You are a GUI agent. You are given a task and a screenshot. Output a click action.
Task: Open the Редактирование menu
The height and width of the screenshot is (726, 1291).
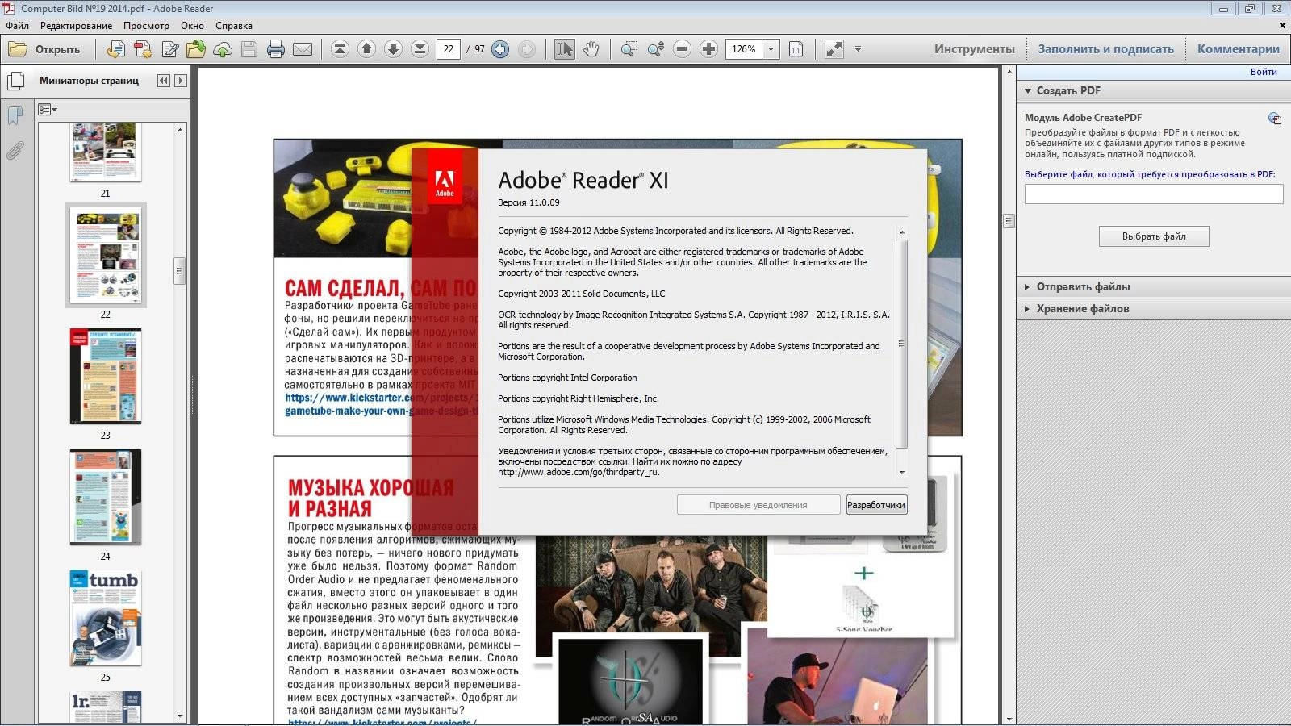point(76,26)
